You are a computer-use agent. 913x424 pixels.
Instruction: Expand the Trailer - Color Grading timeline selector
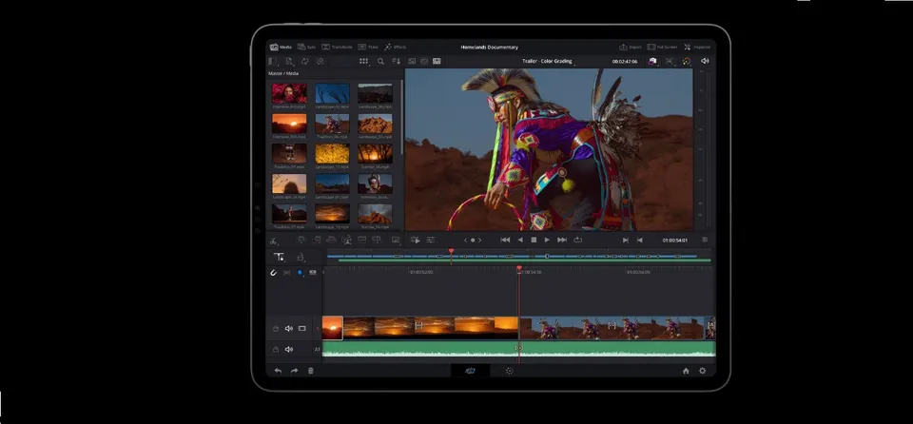pyautogui.click(x=548, y=61)
